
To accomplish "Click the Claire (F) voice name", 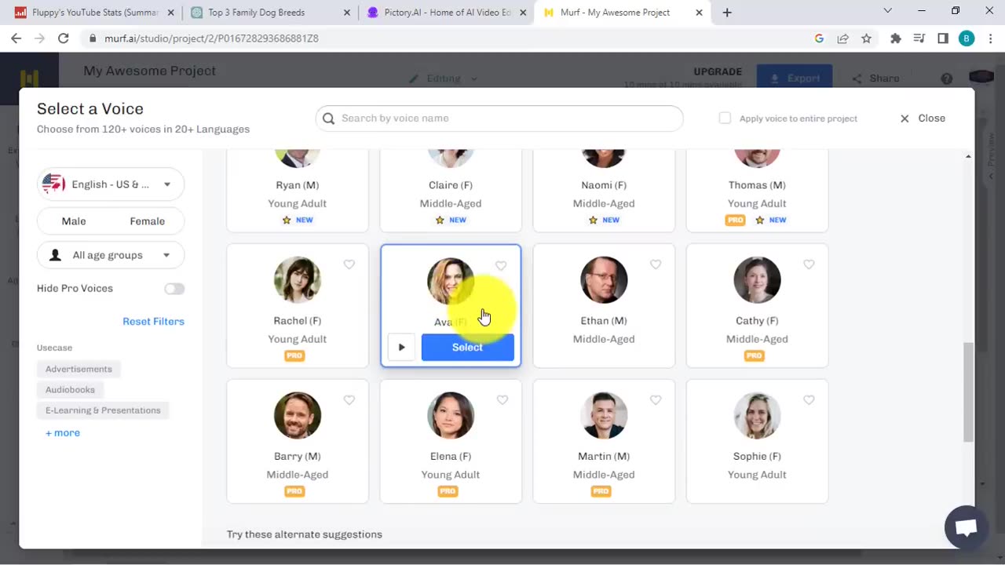I will click(451, 185).
